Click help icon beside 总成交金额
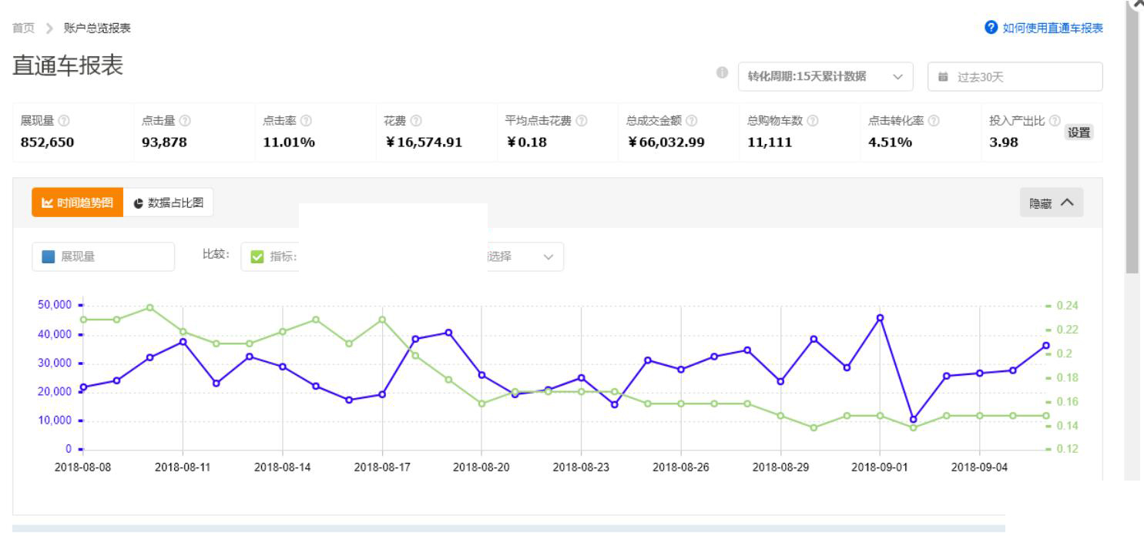The width and height of the screenshot is (1144, 536). click(x=692, y=121)
